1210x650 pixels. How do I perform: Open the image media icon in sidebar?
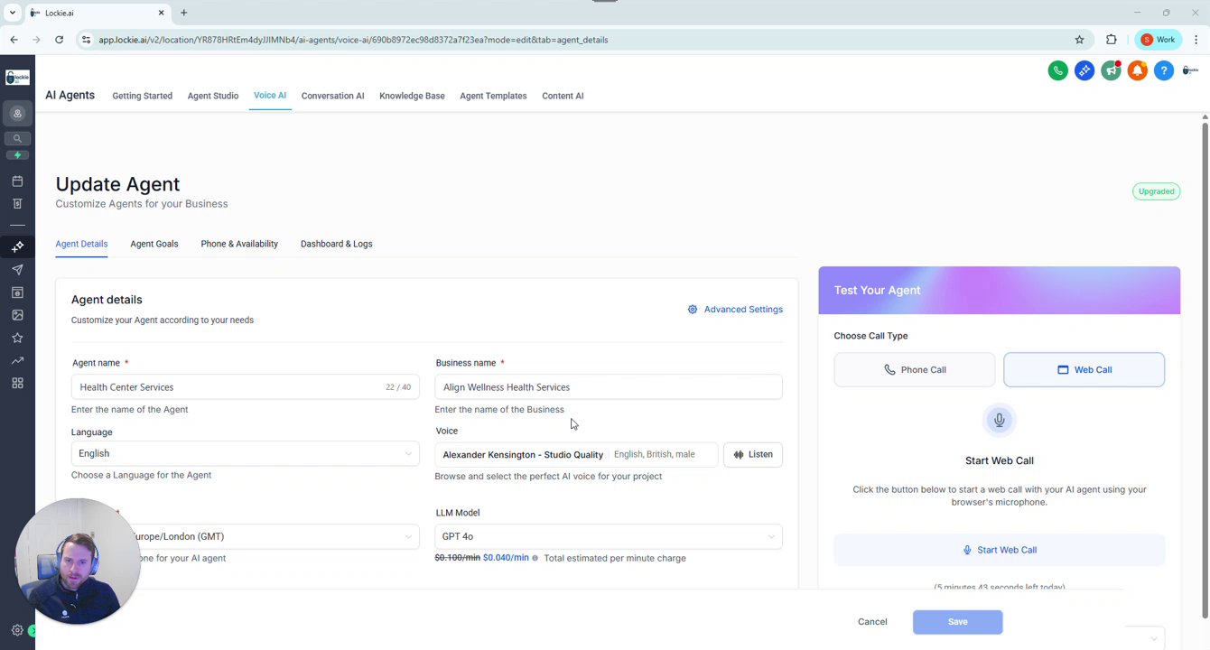tap(17, 315)
